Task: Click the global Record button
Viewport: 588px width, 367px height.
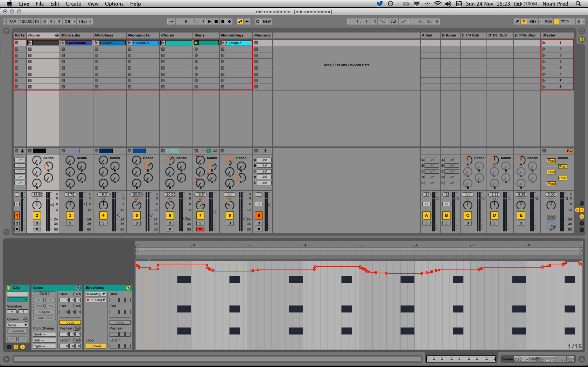Action: click(223, 21)
